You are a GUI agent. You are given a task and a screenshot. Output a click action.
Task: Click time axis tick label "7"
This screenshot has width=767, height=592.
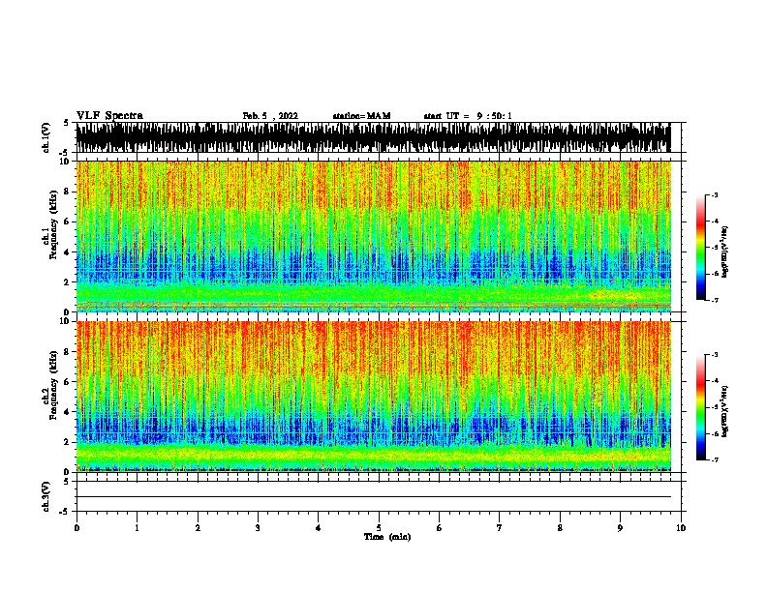point(500,528)
